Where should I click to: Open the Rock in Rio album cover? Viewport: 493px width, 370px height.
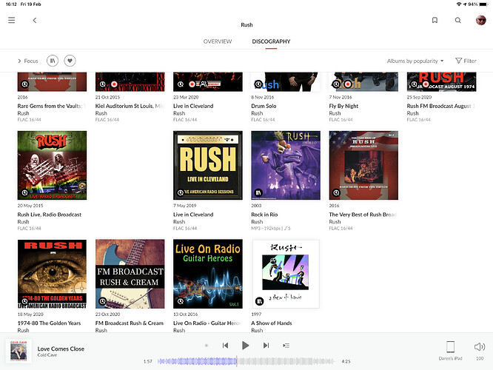tap(286, 165)
